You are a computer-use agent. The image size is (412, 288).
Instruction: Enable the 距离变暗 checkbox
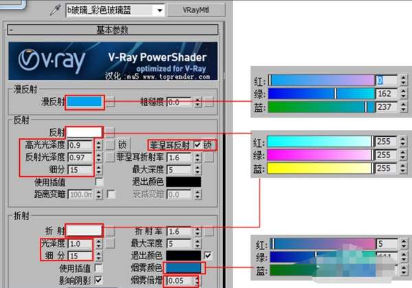[x=111, y=195]
